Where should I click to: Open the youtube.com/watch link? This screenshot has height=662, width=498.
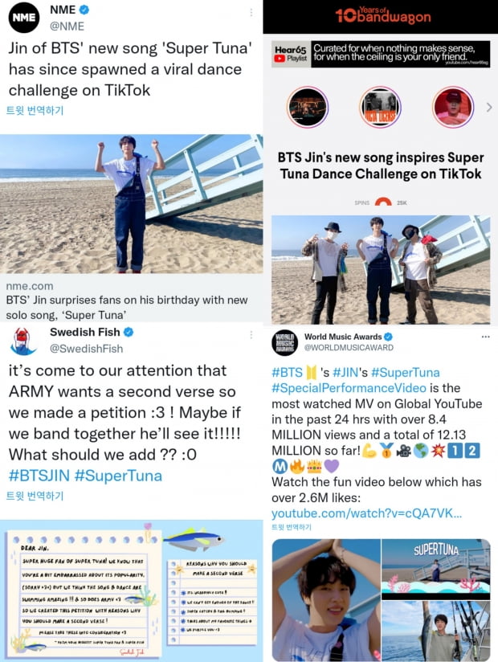click(367, 513)
